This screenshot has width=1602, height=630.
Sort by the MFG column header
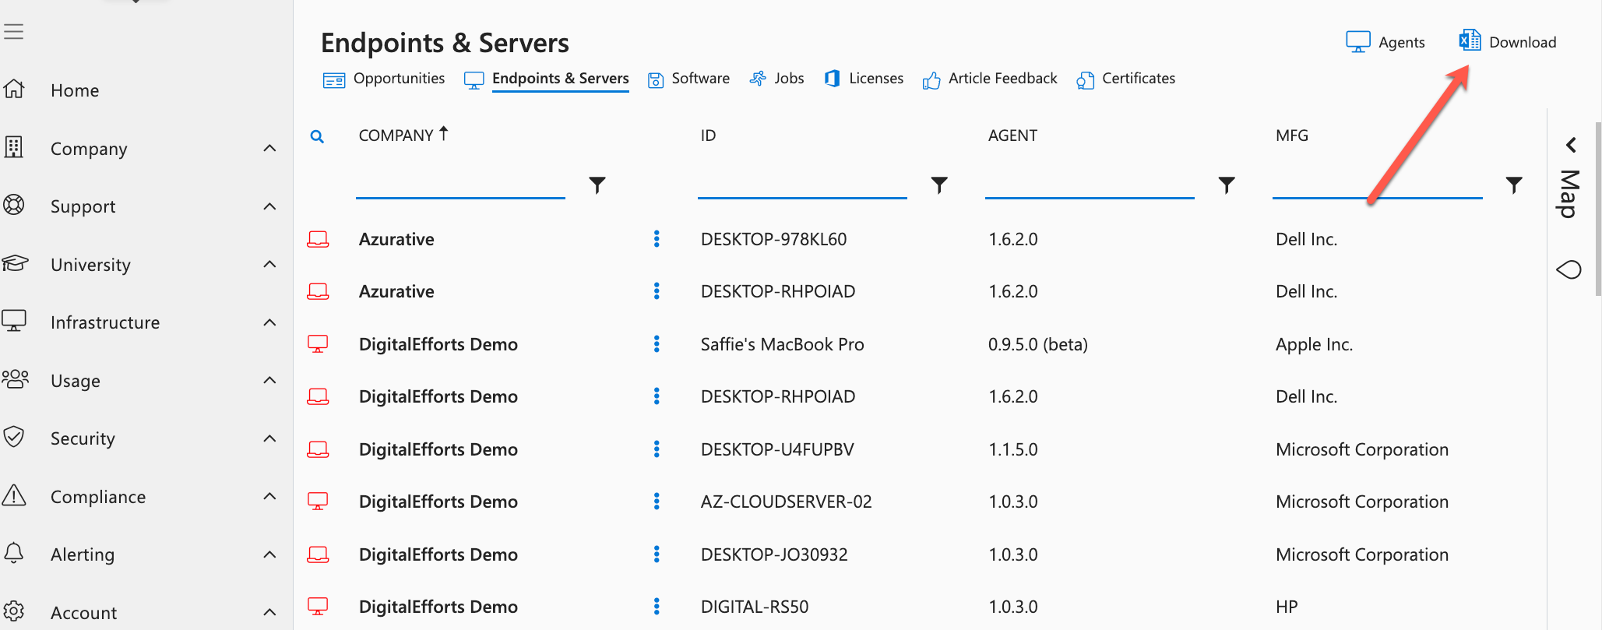point(1291,136)
